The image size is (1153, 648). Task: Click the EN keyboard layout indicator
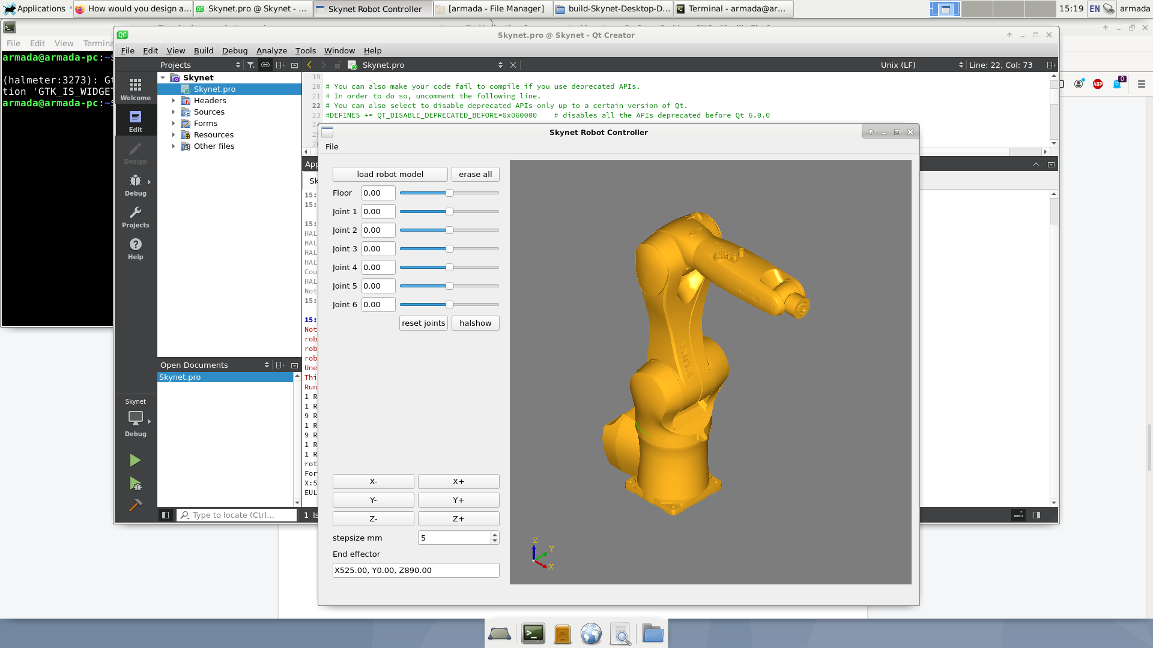tap(1095, 8)
